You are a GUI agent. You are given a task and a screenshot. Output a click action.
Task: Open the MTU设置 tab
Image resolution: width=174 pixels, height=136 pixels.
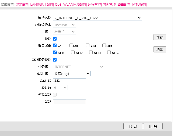(139, 5)
